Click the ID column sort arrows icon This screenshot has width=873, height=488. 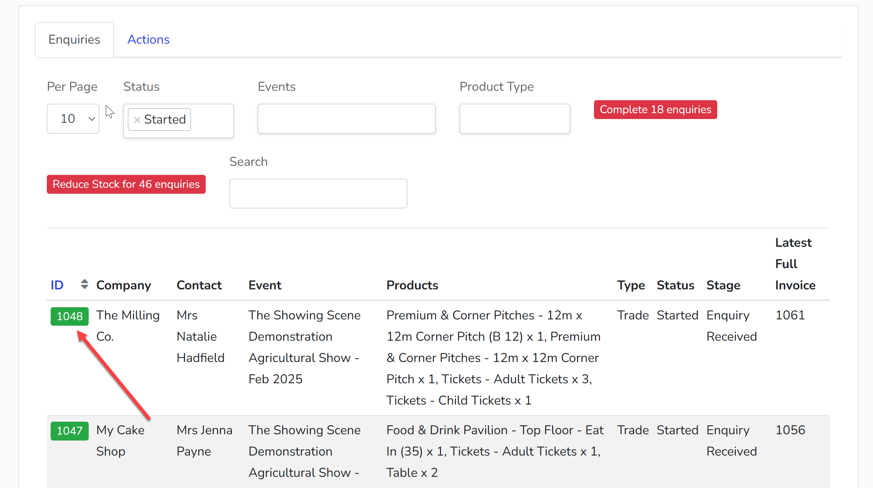coord(84,284)
